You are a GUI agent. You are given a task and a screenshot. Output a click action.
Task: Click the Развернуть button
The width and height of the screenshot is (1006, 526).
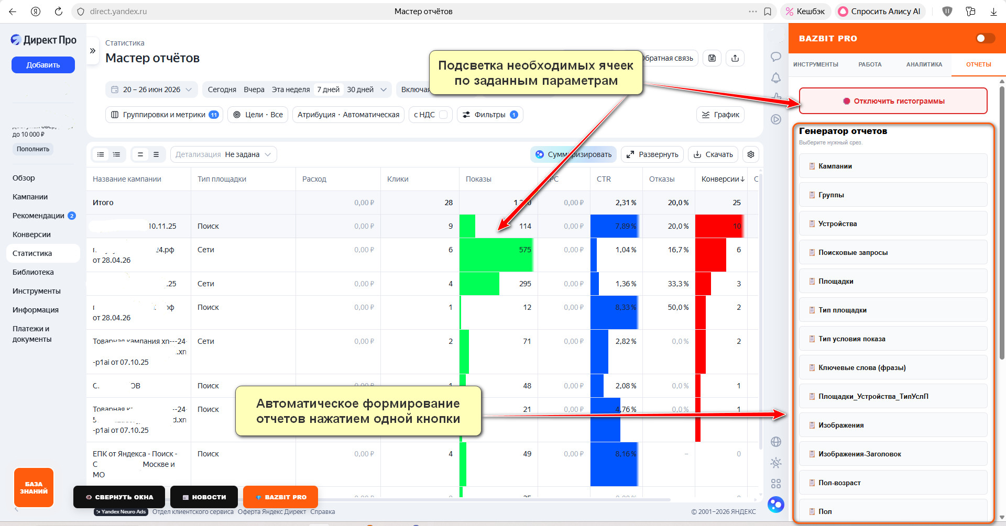[652, 154]
